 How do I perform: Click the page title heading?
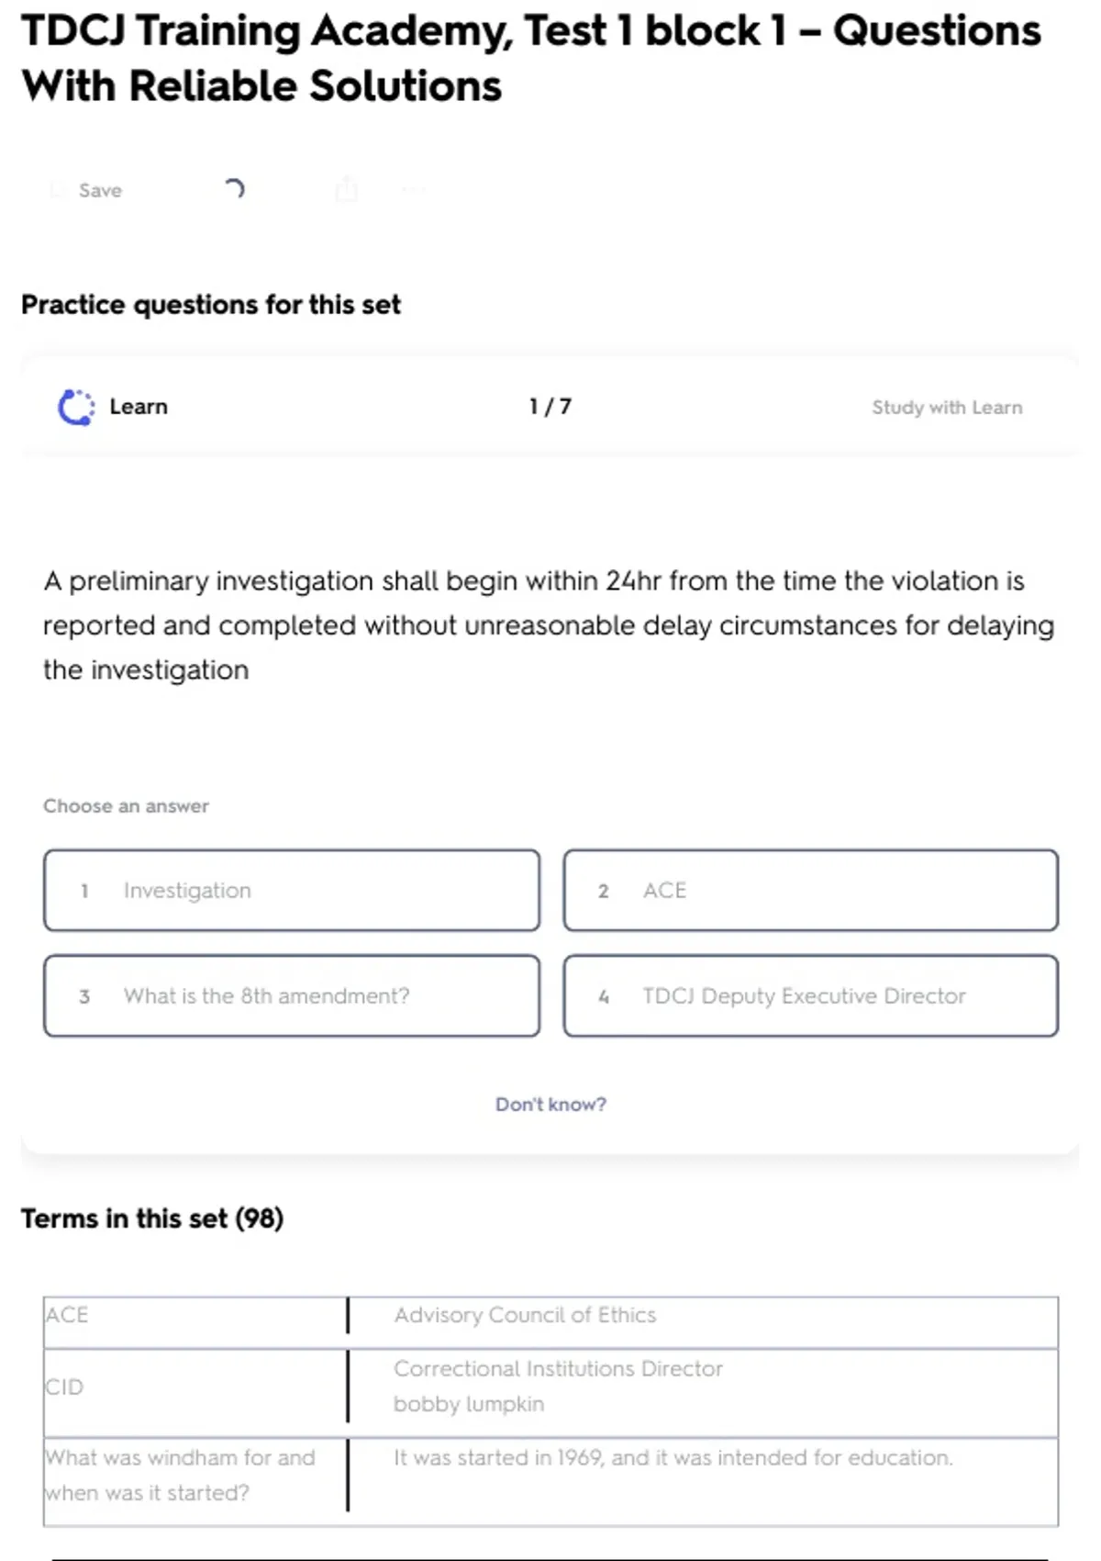530,58
